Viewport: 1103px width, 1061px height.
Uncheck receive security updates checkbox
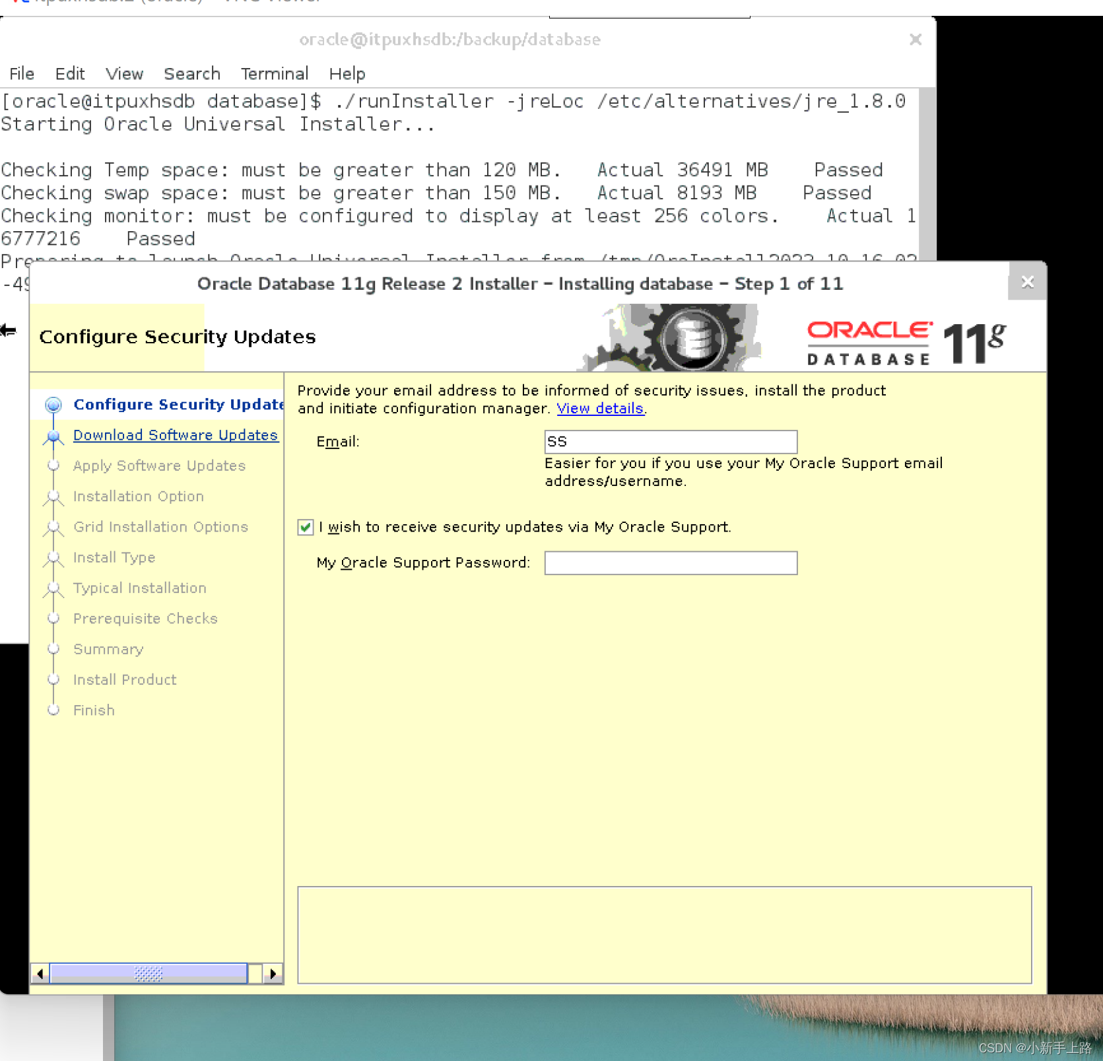pyautogui.click(x=306, y=527)
